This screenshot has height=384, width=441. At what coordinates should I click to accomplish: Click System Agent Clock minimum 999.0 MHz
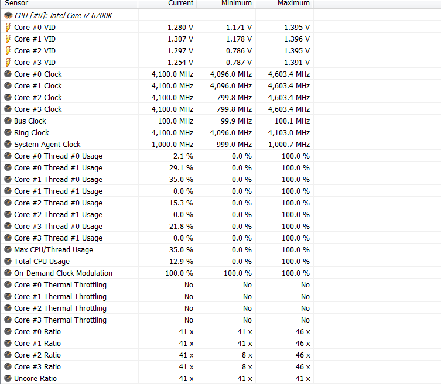tap(234, 144)
